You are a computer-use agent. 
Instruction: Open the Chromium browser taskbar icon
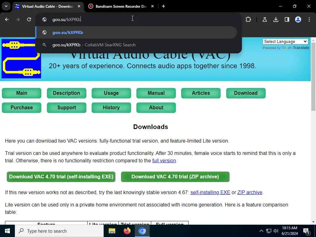pyautogui.click(x=142, y=231)
